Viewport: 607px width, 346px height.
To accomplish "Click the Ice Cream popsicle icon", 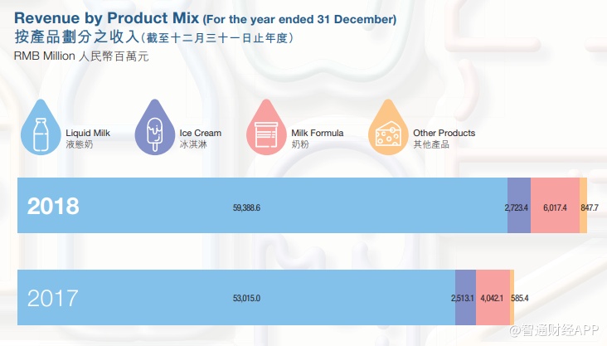I will [153, 132].
